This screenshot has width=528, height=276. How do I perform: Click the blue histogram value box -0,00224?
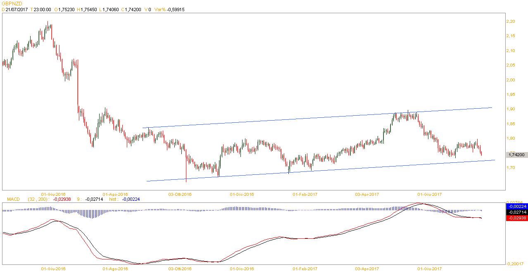click(x=516, y=206)
